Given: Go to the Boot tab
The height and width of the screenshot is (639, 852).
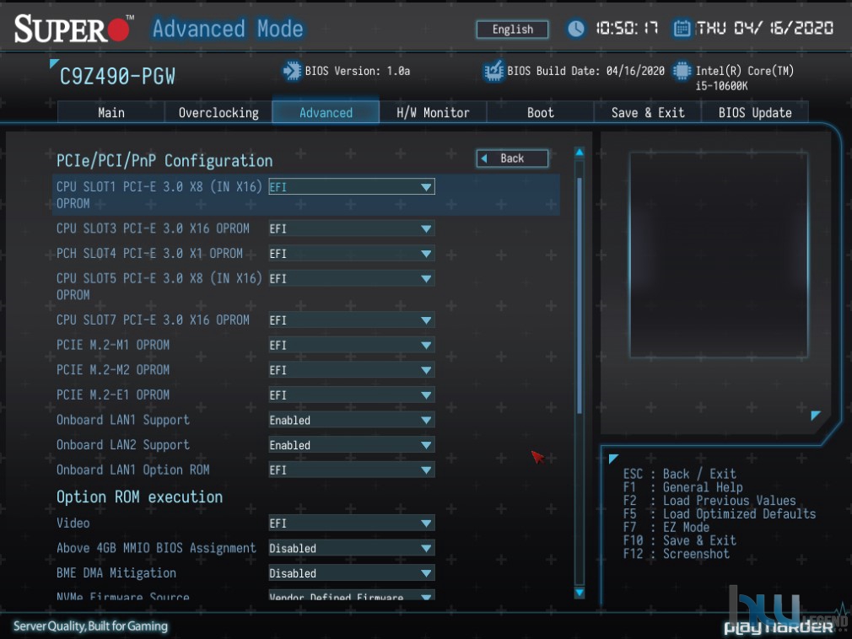Looking at the screenshot, I should point(540,112).
